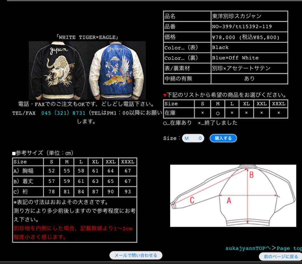Click the red letter A on diagram
This screenshot has width=302, height=264.
tap(229, 200)
